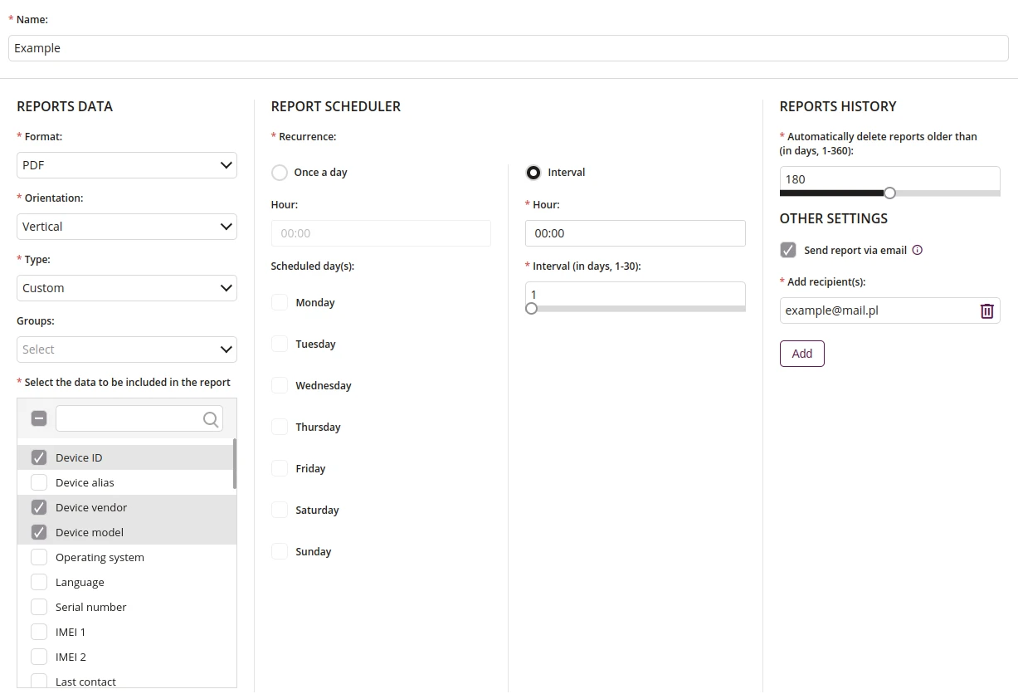This screenshot has width=1018, height=694.
Task: Expand the Groups Select dropdown
Action: click(127, 349)
